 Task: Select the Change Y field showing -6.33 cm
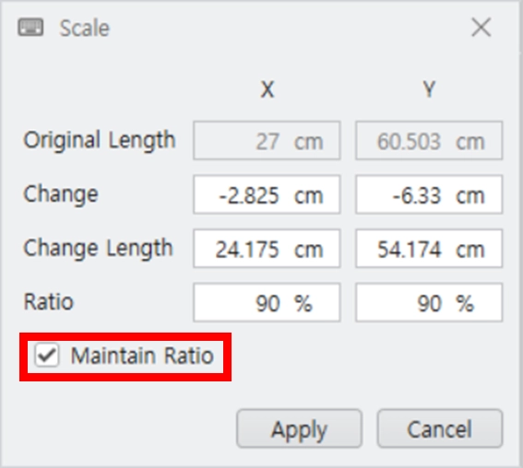(x=429, y=194)
